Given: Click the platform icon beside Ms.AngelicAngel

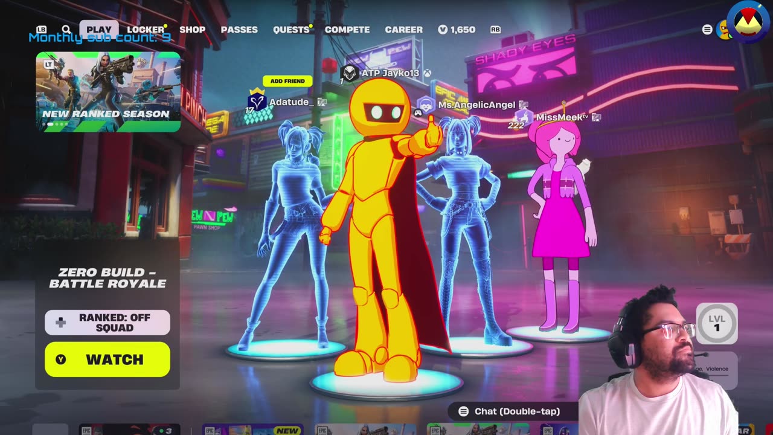Looking at the screenshot, I should point(524,105).
